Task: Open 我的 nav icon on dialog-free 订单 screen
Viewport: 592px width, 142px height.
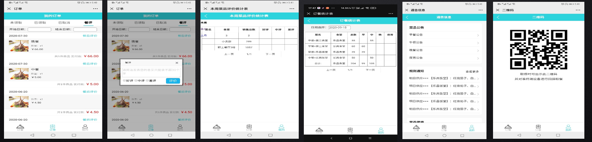Action: click(x=85, y=127)
